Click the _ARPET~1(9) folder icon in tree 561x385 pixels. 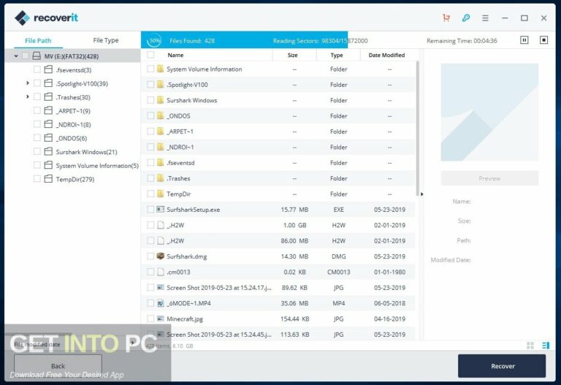tap(48, 110)
